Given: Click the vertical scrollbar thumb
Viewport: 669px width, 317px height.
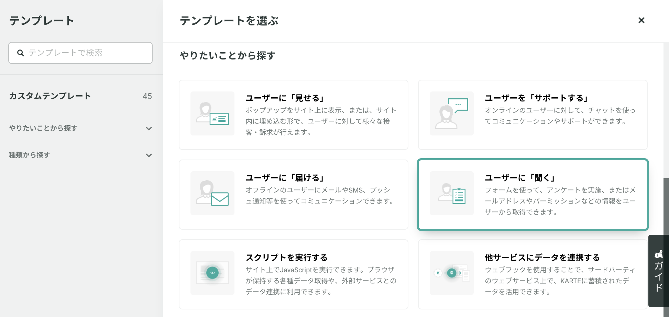Looking at the screenshot, I should [x=666, y=206].
